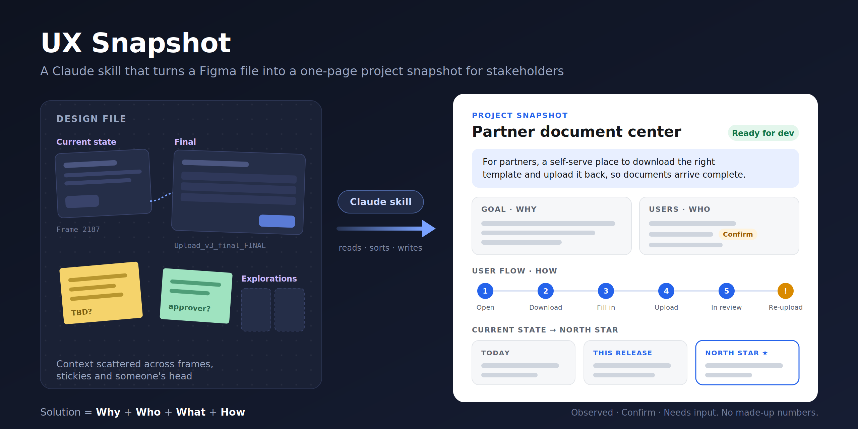The height and width of the screenshot is (429, 858).
Task: Select the Final frame mockup
Action: (x=238, y=192)
